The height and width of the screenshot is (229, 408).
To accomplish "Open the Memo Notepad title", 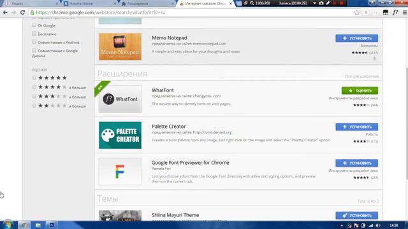I will [169, 38].
